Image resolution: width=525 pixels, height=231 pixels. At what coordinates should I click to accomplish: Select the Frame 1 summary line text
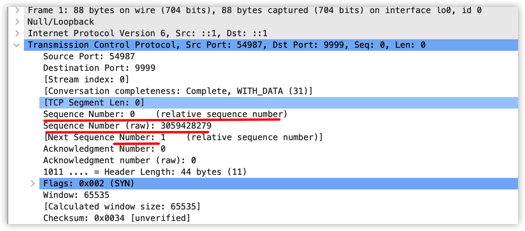pyautogui.click(x=255, y=10)
